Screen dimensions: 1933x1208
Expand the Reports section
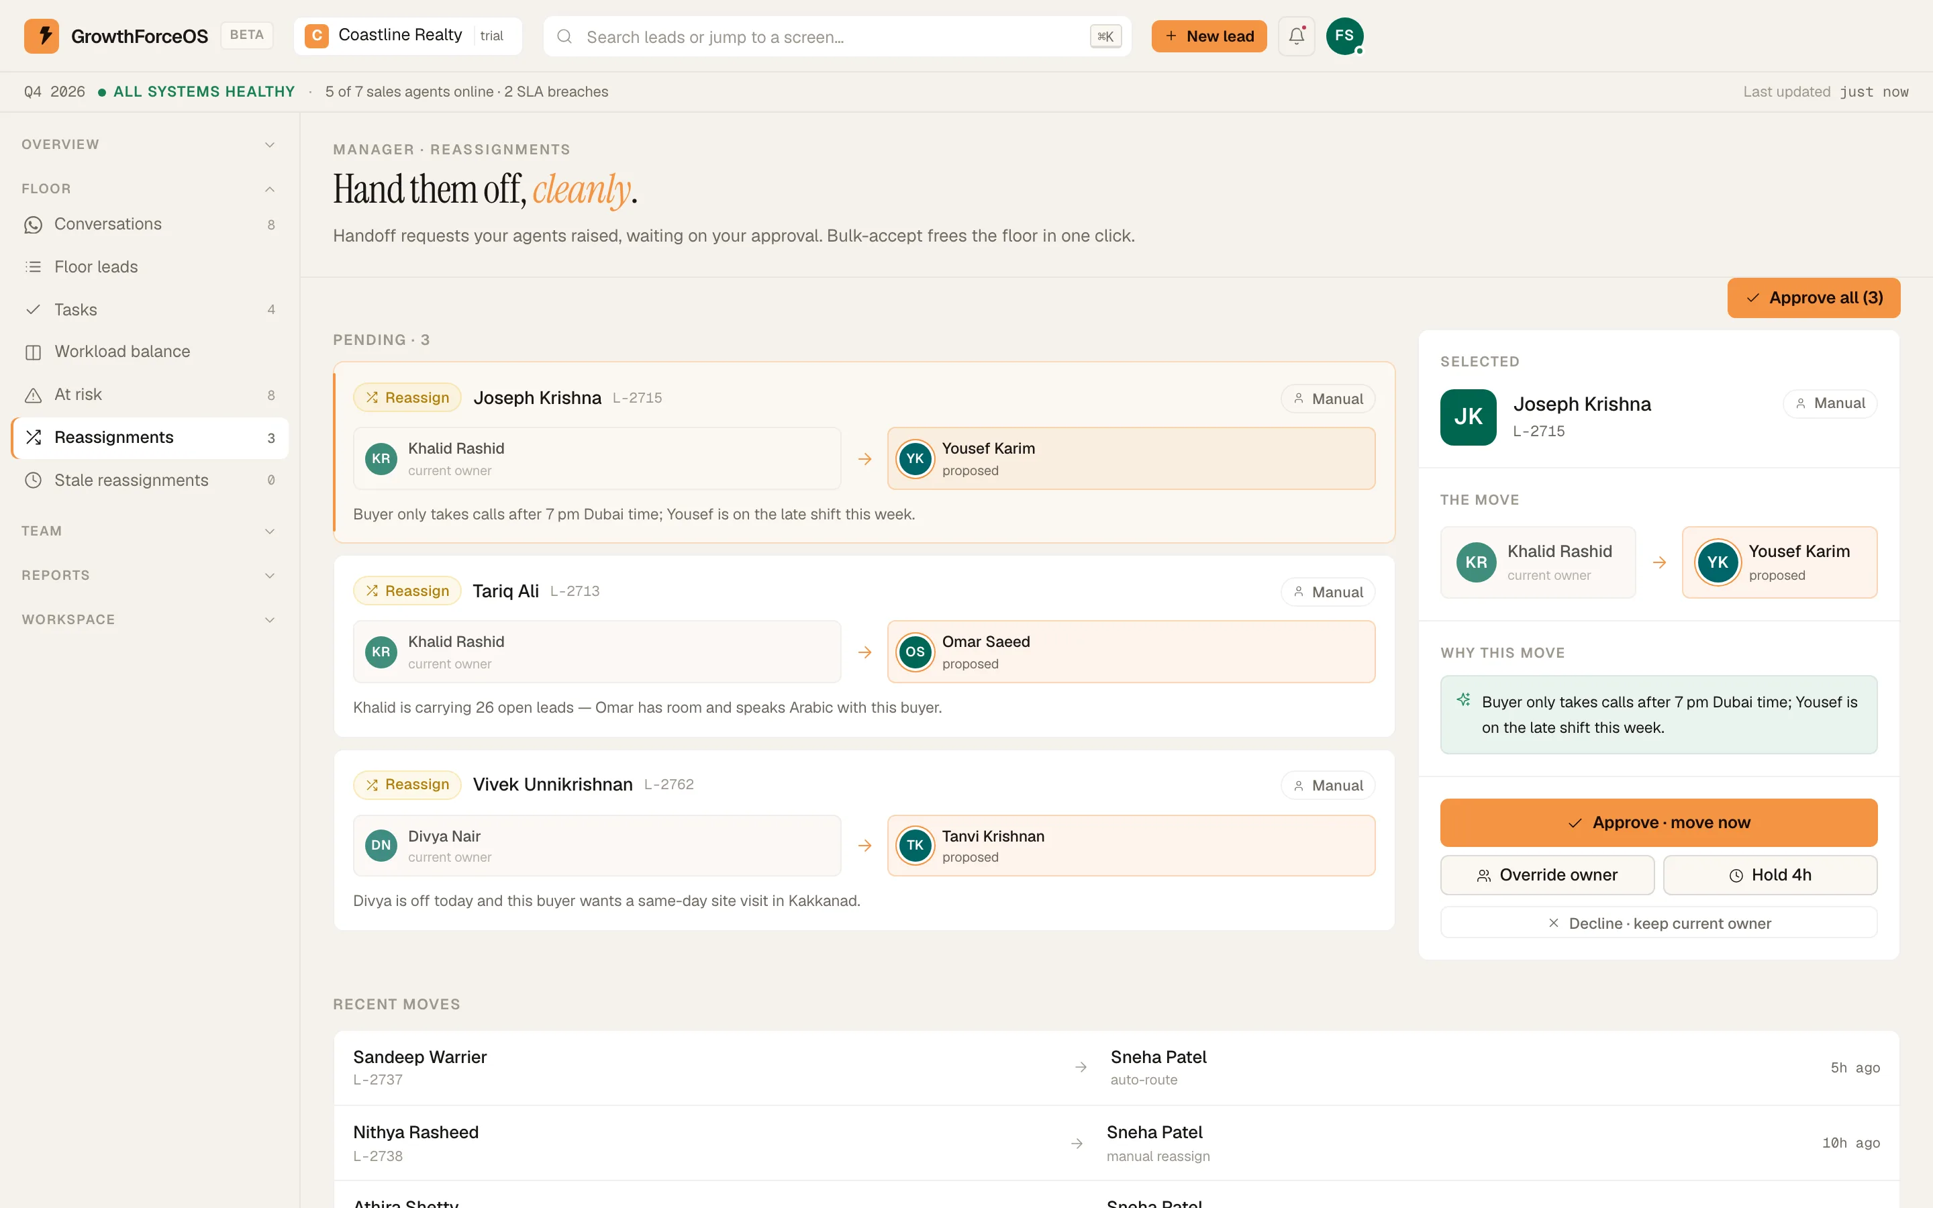coord(150,575)
